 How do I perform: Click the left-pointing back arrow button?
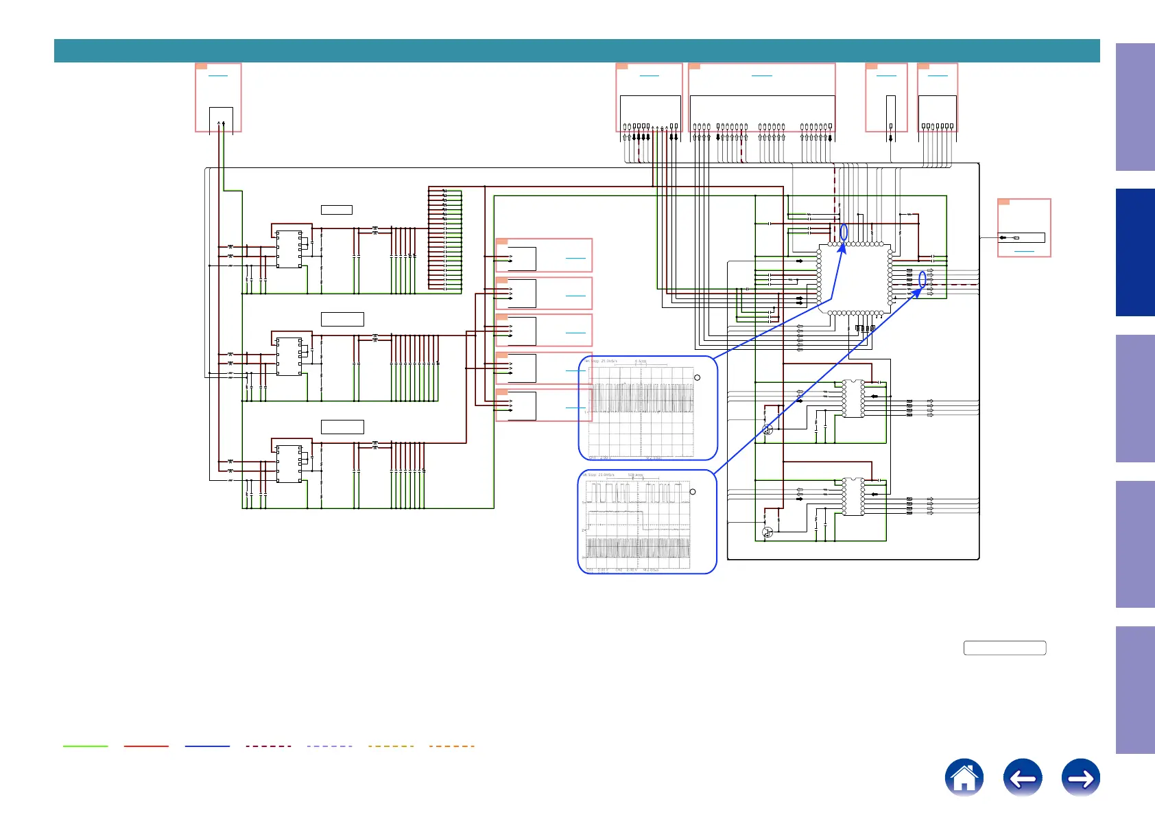click(1023, 777)
